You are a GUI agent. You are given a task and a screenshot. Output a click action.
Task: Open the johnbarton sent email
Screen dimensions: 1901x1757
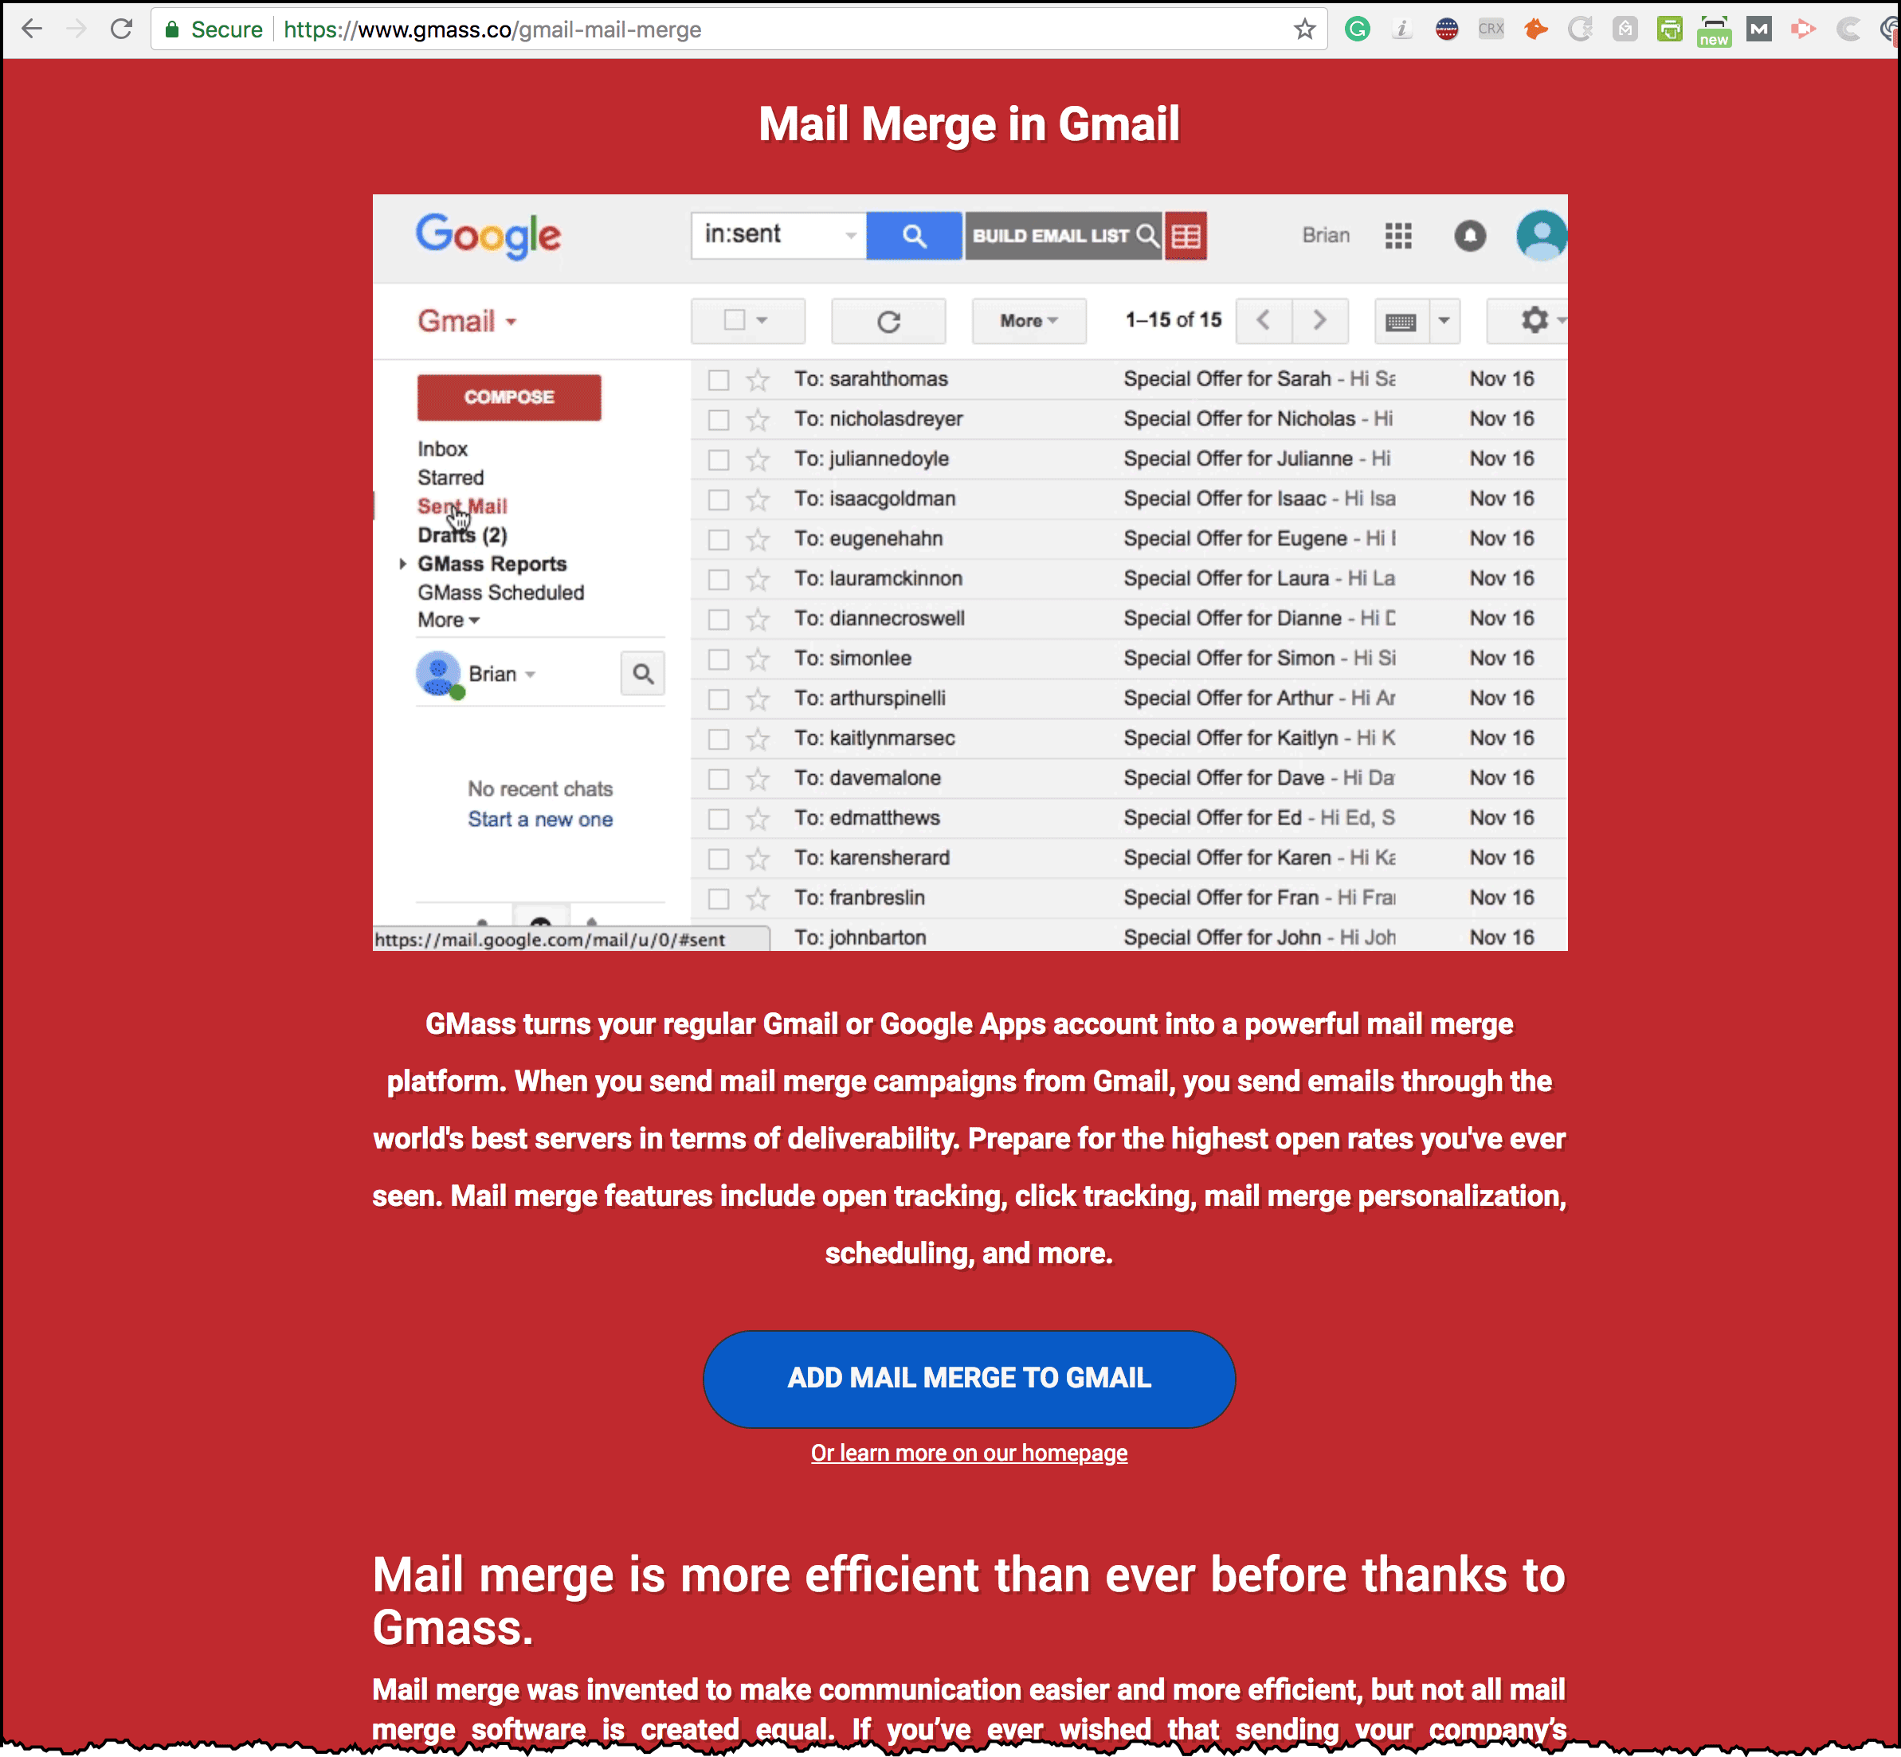tap(1128, 937)
